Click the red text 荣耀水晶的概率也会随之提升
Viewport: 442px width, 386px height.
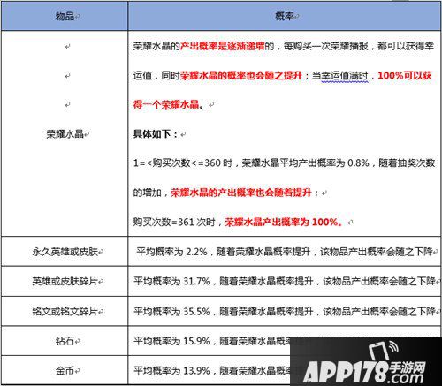coord(241,76)
